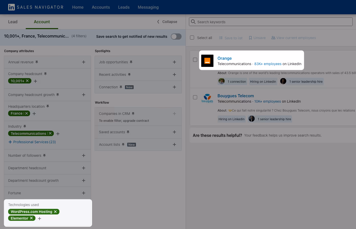The width and height of the screenshot is (356, 229).
Task: Expand the Fortune filter
Action: pyautogui.click(x=84, y=193)
